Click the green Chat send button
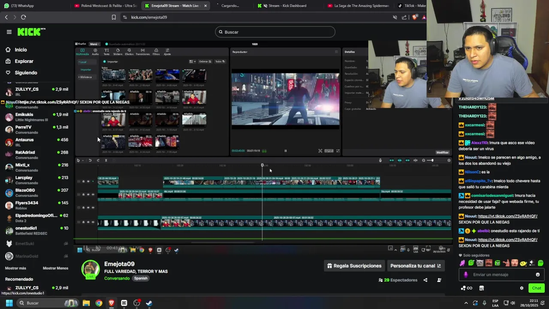The image size is (549, 309). coord(537,288)
